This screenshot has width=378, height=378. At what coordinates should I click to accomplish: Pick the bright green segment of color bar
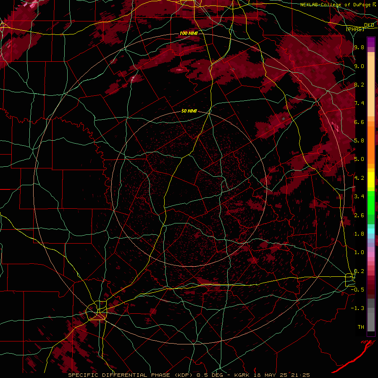(x=371, y=202)
